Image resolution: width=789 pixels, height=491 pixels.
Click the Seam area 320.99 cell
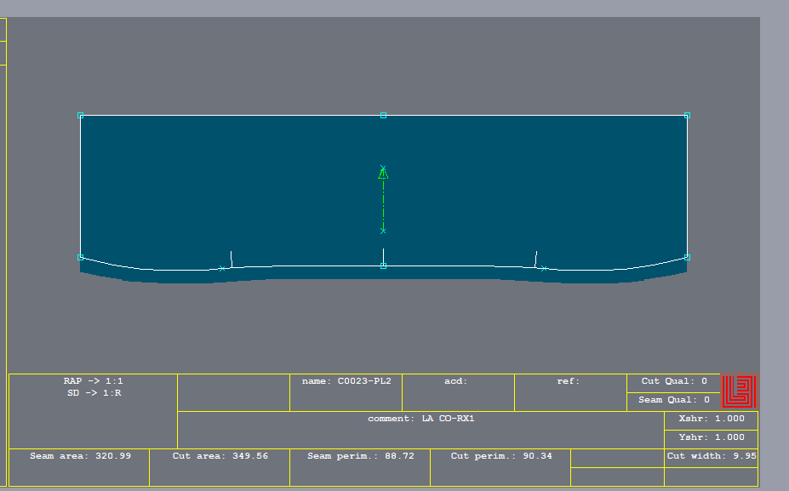(79, 467)
